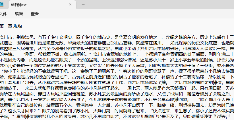Click the phrase 眼尖的刚哥看到了苏小凡
The width and height of the screenshot is (234, 120).
[66, 111]
